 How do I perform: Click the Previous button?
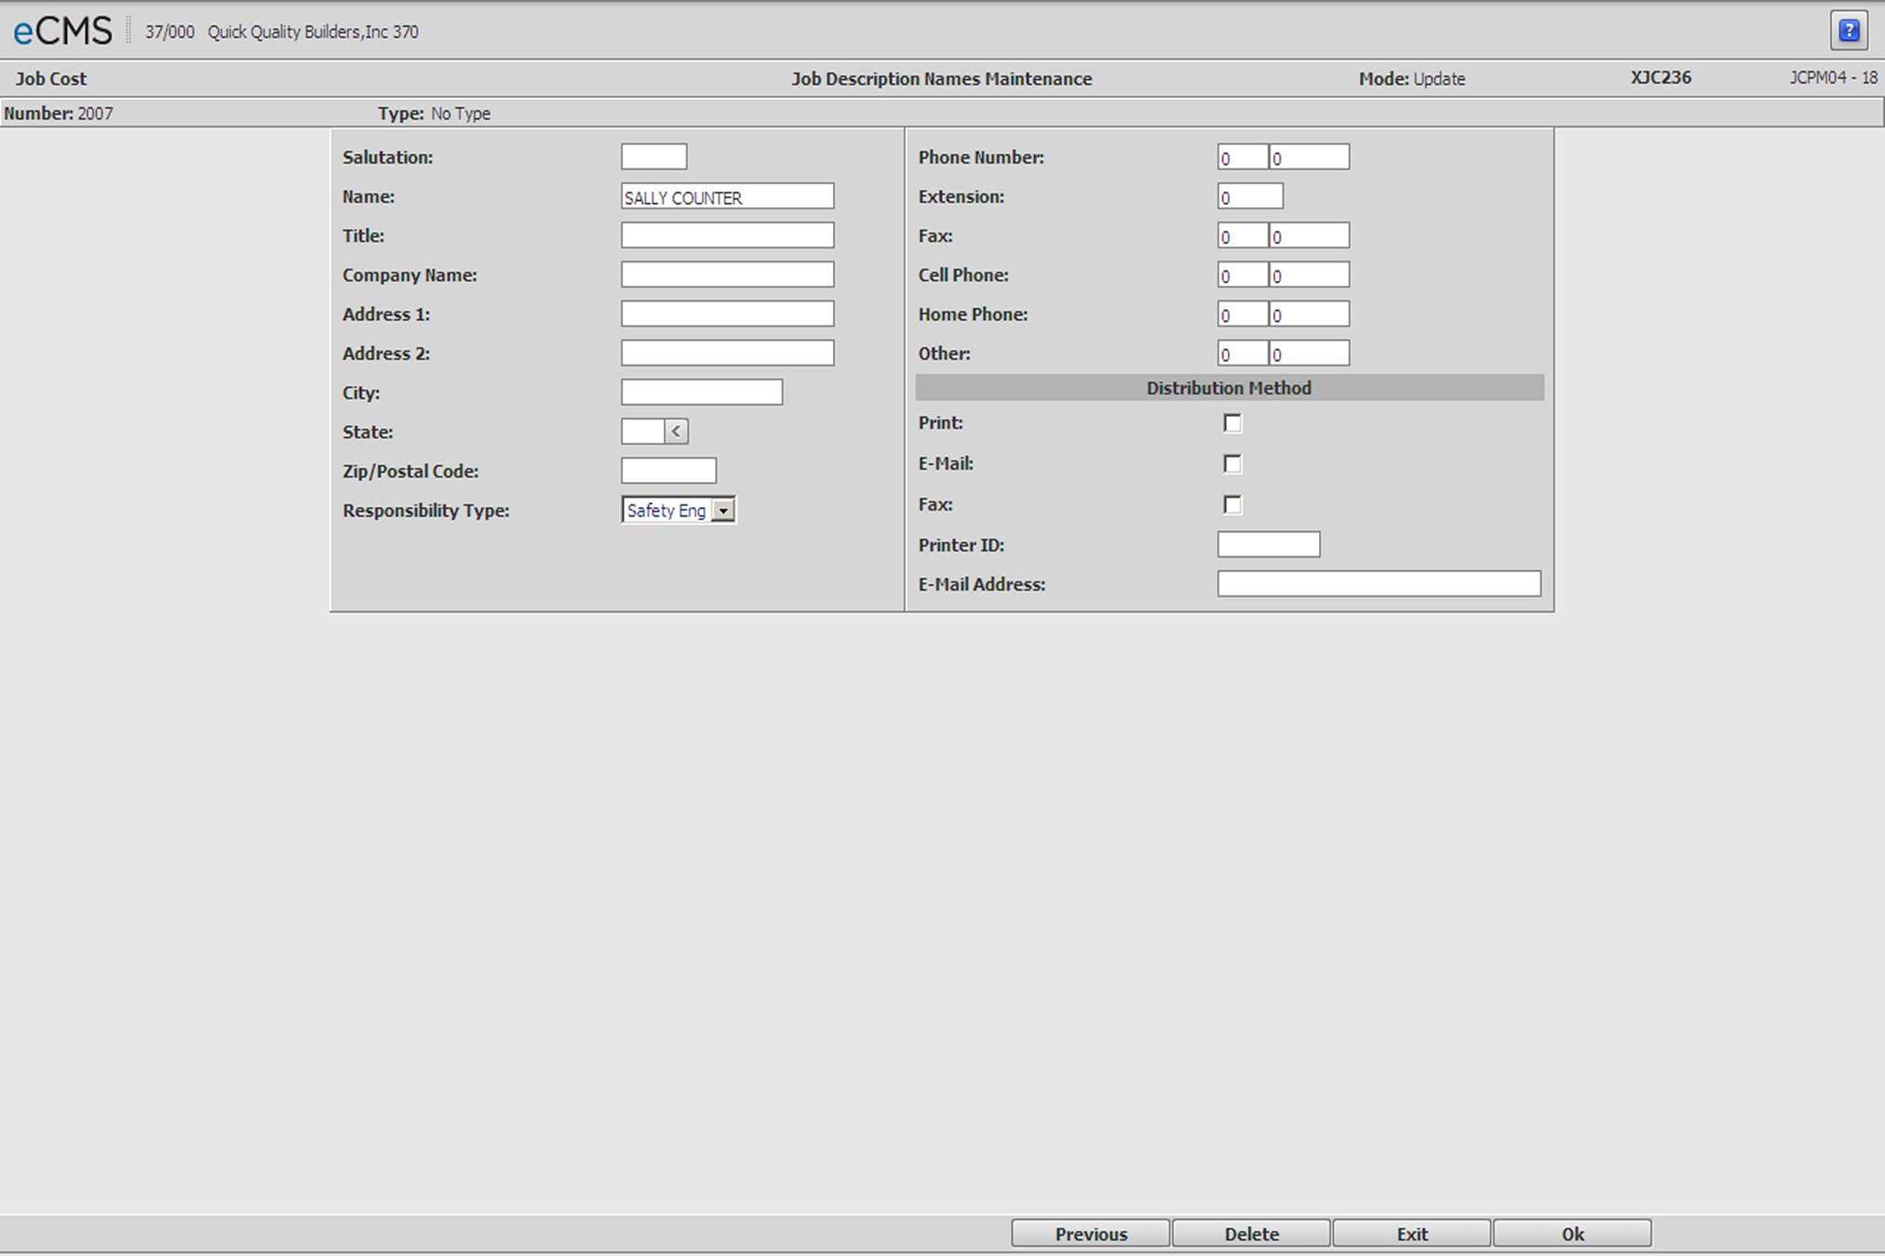[x=1090, y=1234]
